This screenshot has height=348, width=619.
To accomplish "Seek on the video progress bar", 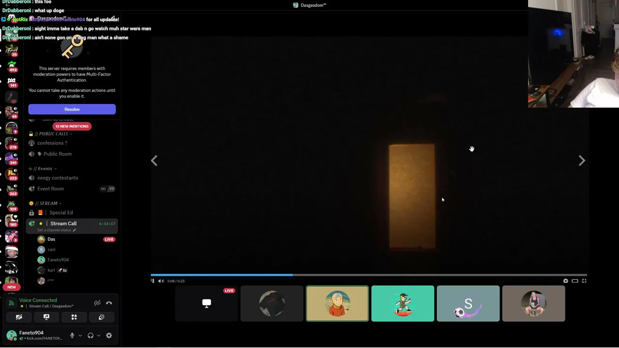I will click(x=368, y=275).
